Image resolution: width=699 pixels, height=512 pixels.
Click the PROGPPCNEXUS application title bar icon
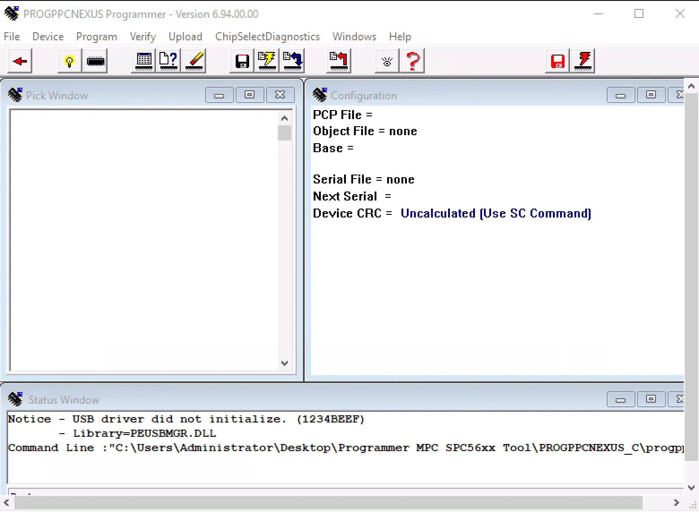coord(12,13)
